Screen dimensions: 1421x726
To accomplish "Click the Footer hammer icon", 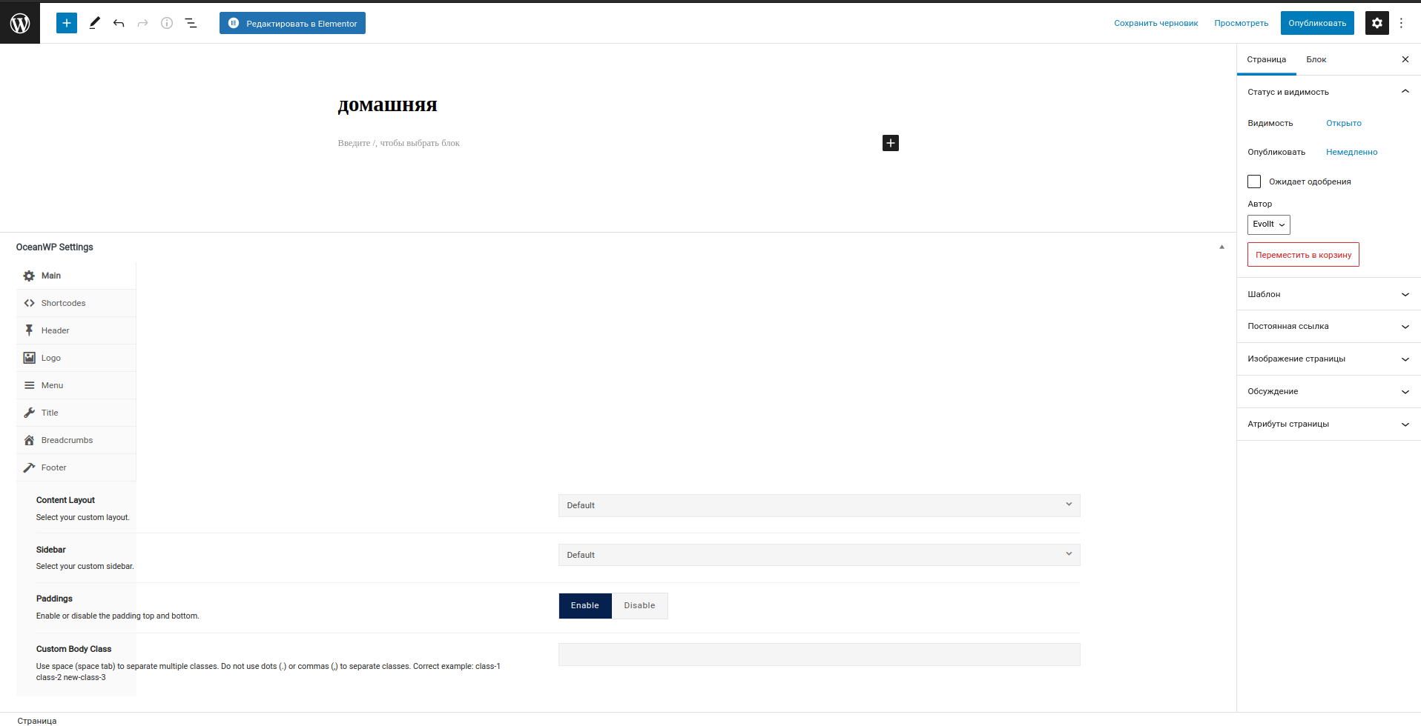I will click(29, 467).
